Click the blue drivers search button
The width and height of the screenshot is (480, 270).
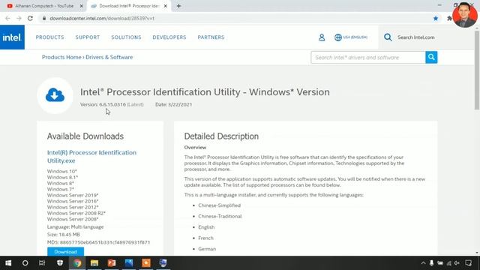coord(431,57)
